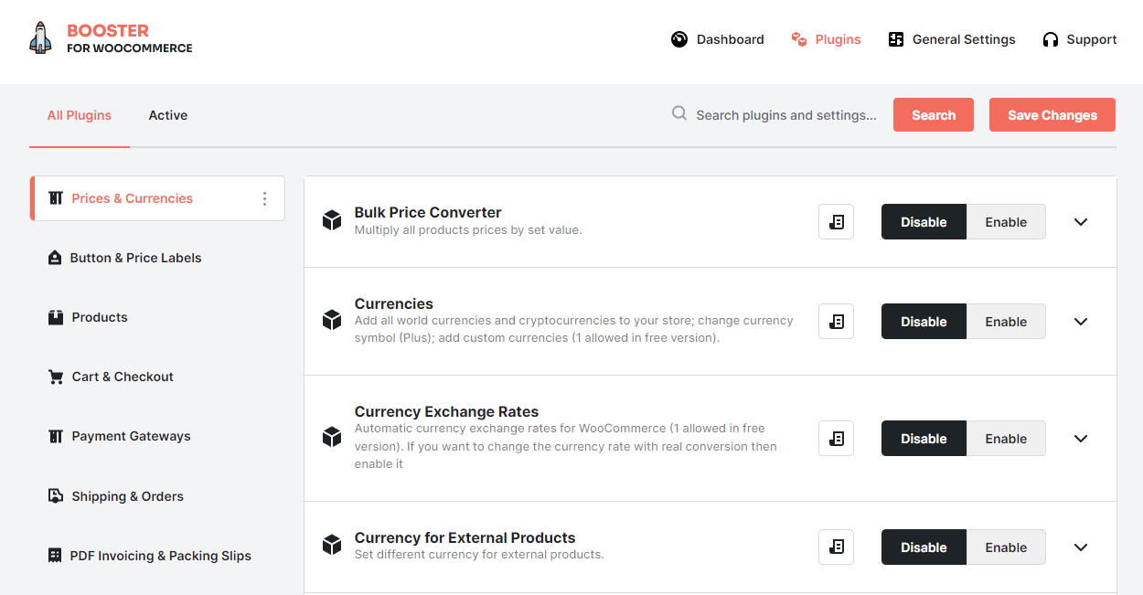
Task: Open the kebab menu for Prices & Currencies
Action: (263, 198)
